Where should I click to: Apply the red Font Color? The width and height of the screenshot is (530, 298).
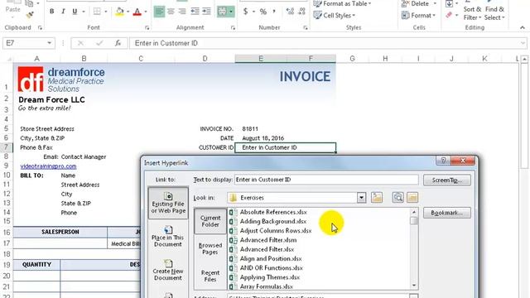[x=137, y=12]
